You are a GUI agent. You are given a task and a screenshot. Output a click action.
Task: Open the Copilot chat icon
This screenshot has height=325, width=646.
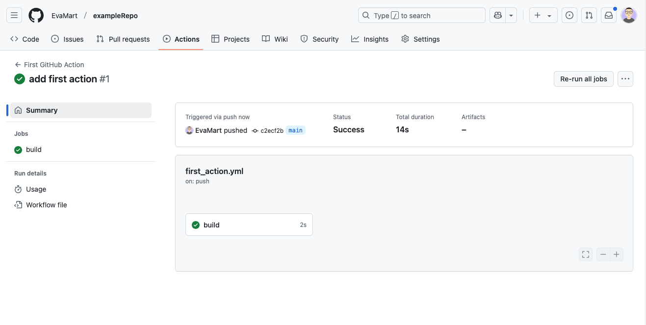pyautogui.click(x=497, y=15)
